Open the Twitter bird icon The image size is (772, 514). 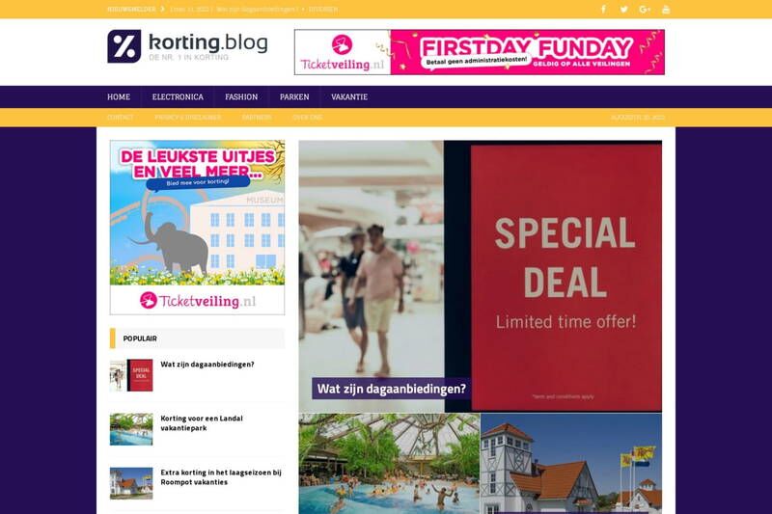click(623, 10)
